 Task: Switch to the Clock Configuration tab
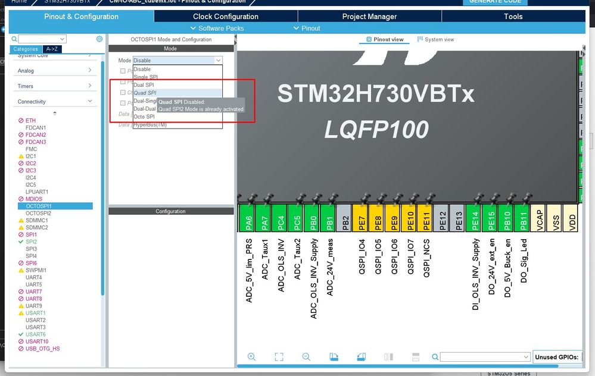226,16
